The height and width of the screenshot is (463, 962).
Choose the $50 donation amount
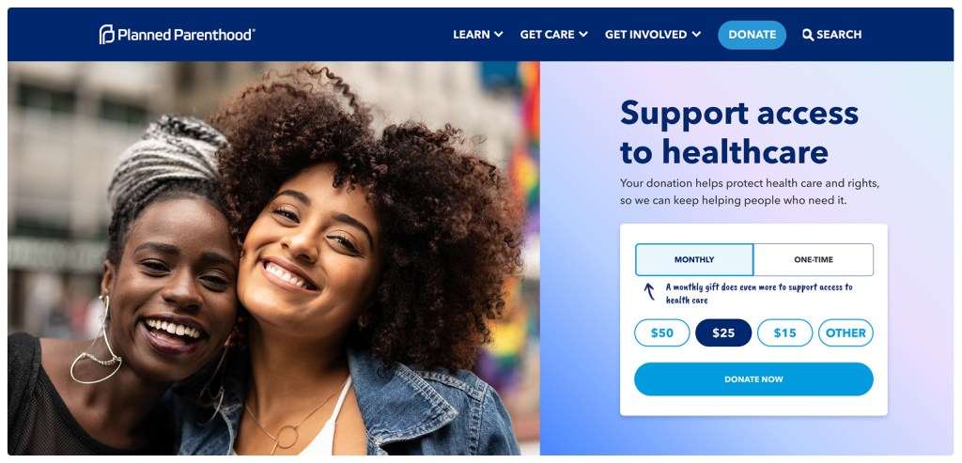(662, 333)
